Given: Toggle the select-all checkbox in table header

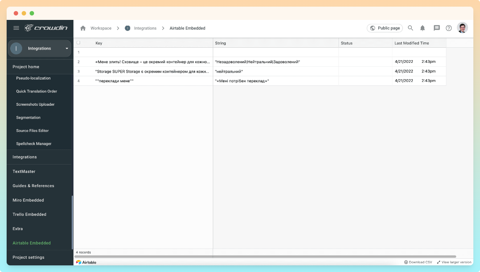Looking at the screenshot, I should (78, 43).
